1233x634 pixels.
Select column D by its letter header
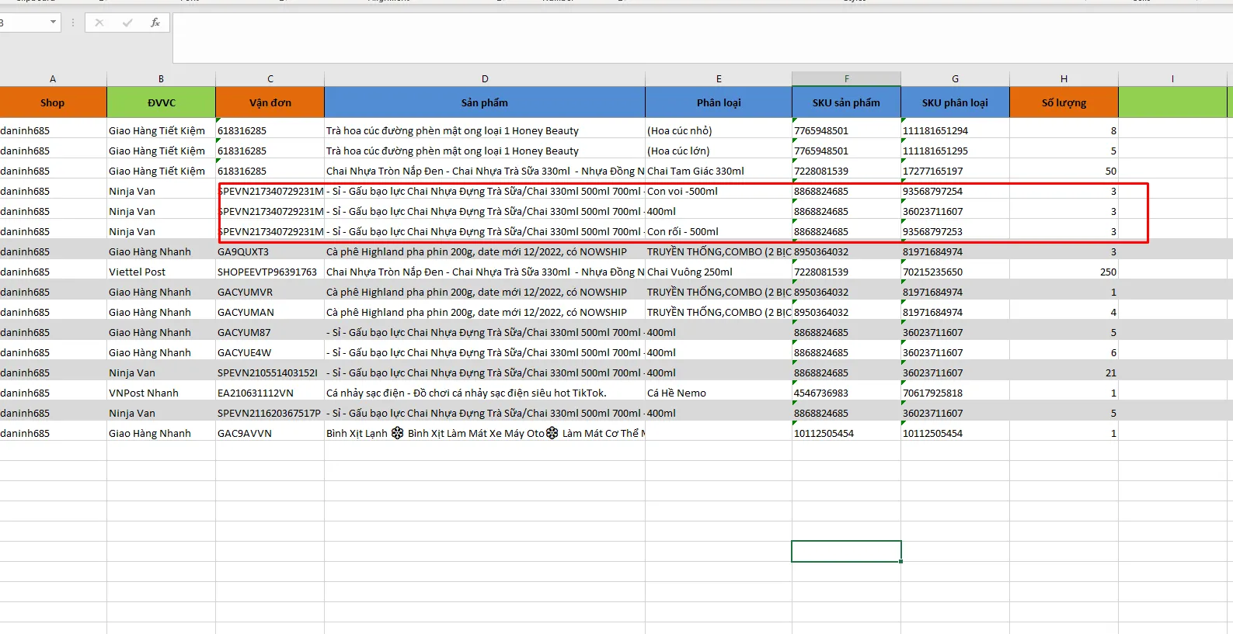tap(485, 78)
